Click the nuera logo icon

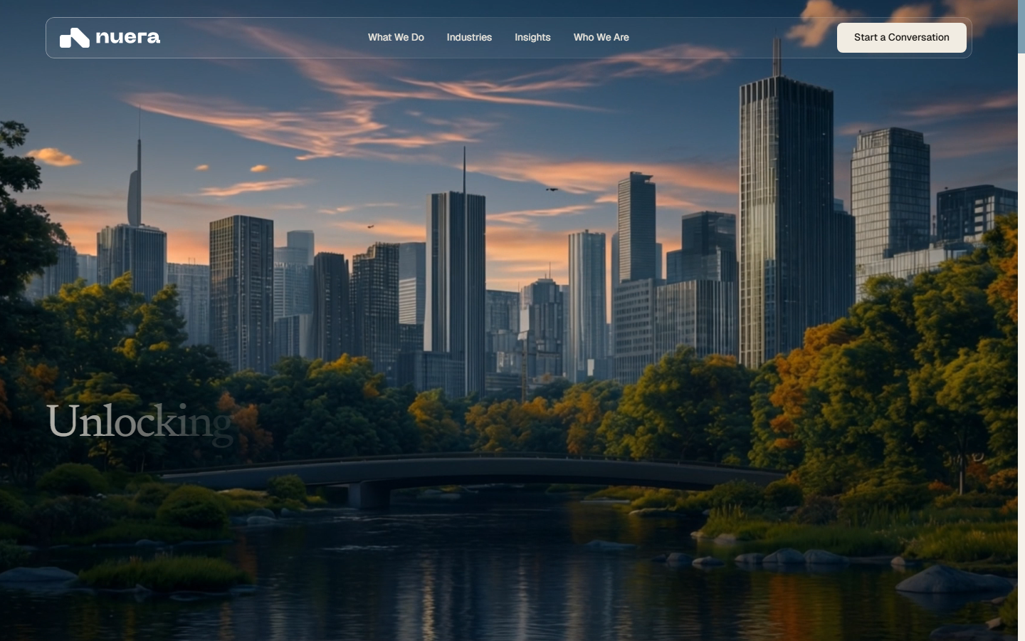(74, 38)
